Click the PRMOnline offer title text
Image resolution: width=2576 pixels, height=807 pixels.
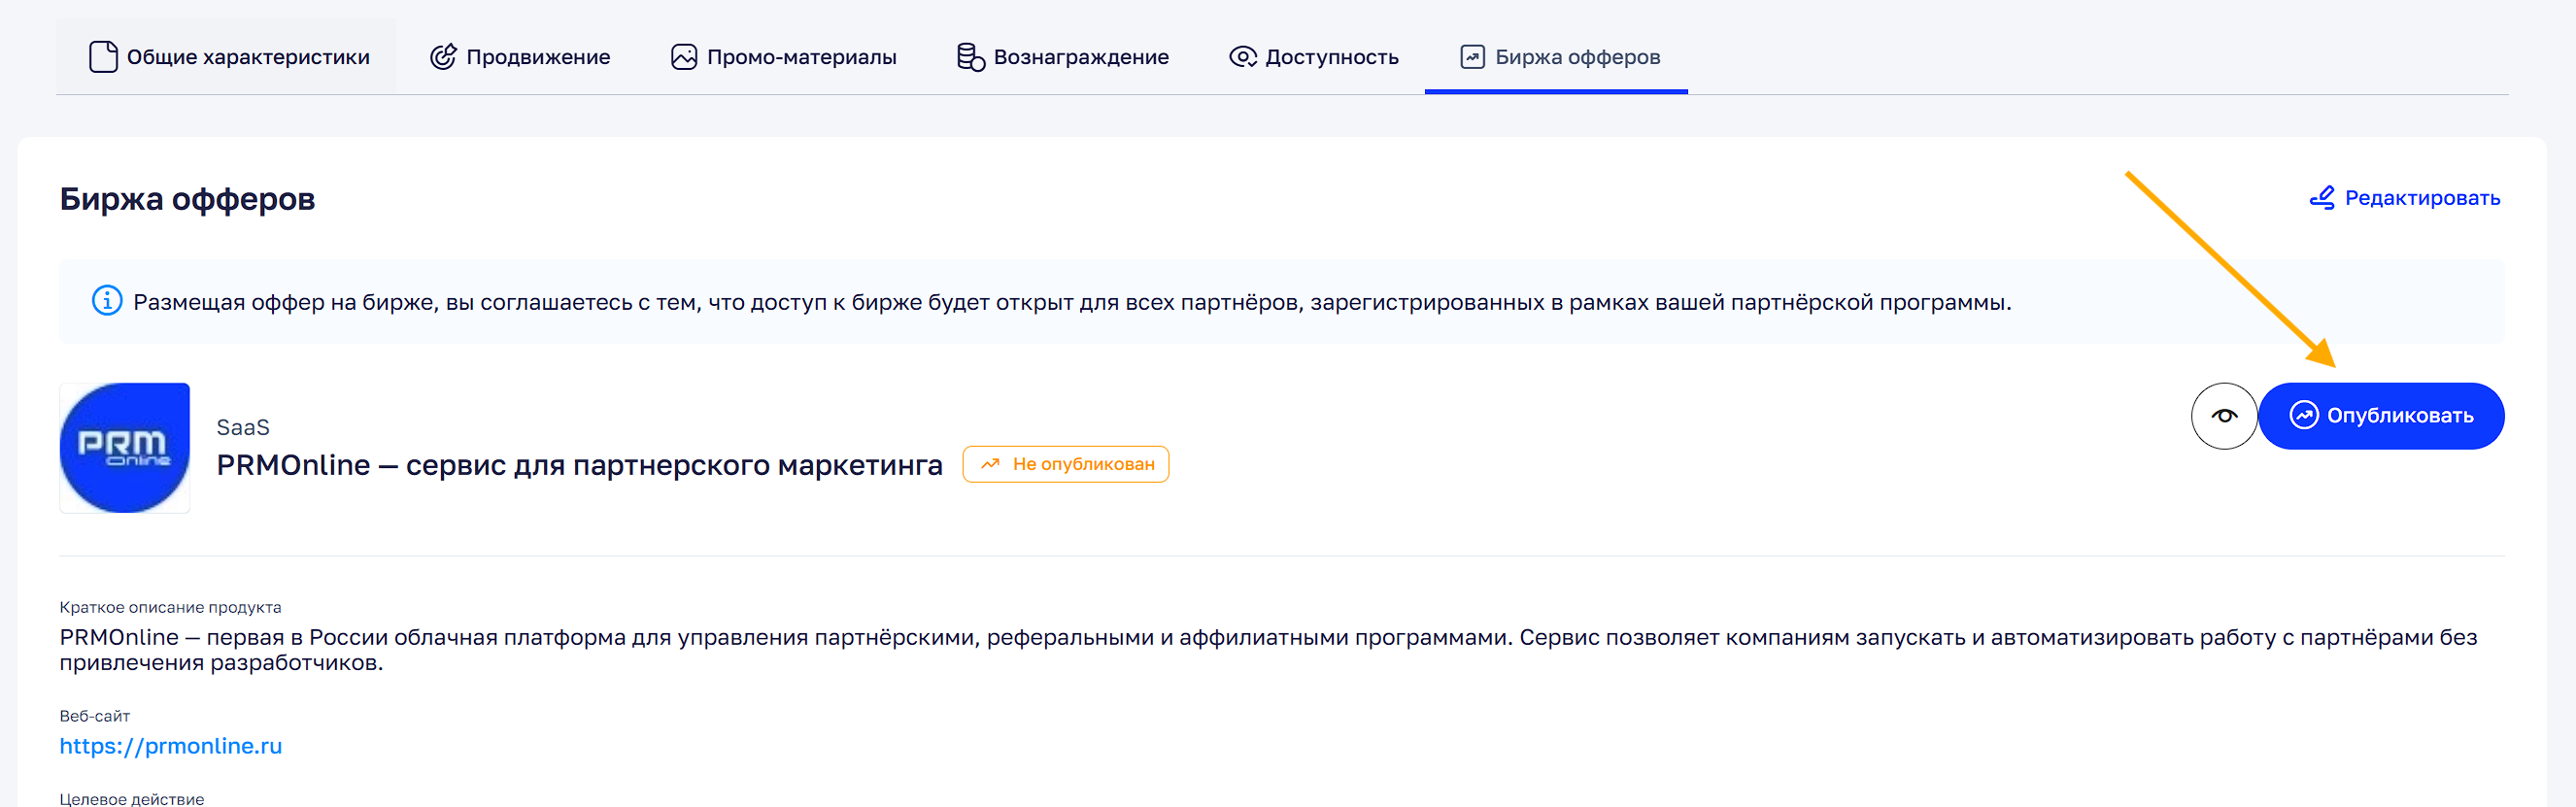[x=579, y=465]
